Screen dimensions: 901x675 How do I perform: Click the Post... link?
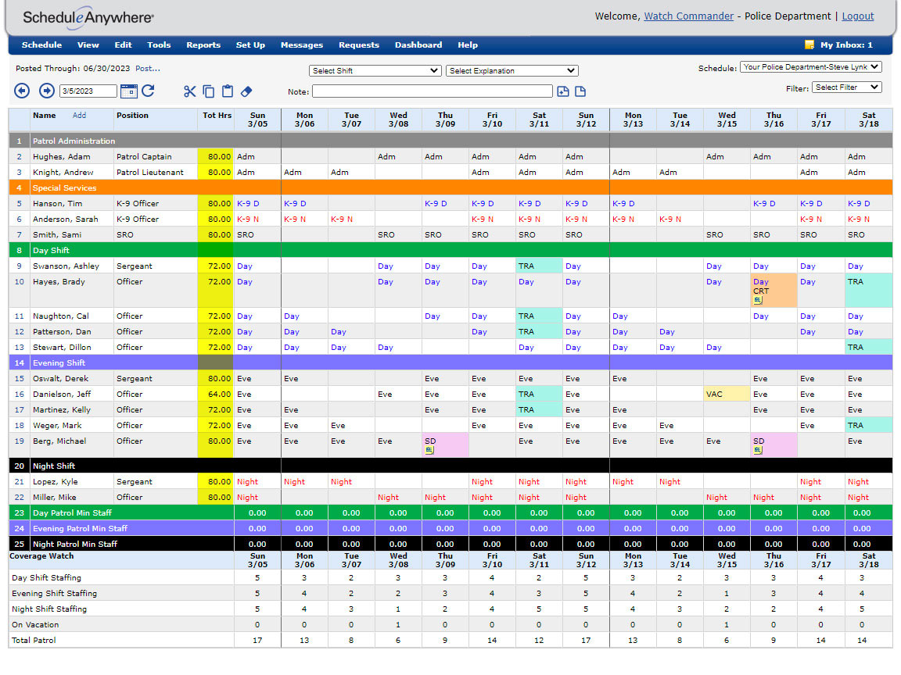tap(148, 68)
